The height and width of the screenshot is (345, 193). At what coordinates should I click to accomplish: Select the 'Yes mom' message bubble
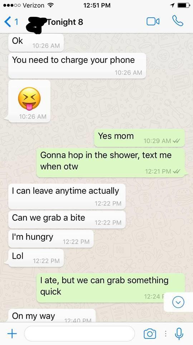point(140,138)
